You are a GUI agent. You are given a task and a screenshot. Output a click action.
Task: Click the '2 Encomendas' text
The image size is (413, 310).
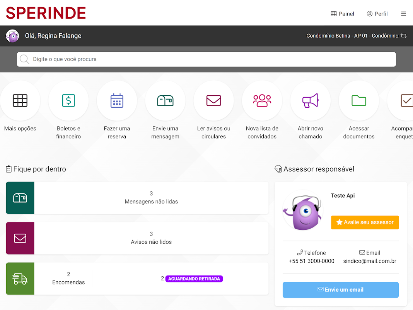pos(68,278)
